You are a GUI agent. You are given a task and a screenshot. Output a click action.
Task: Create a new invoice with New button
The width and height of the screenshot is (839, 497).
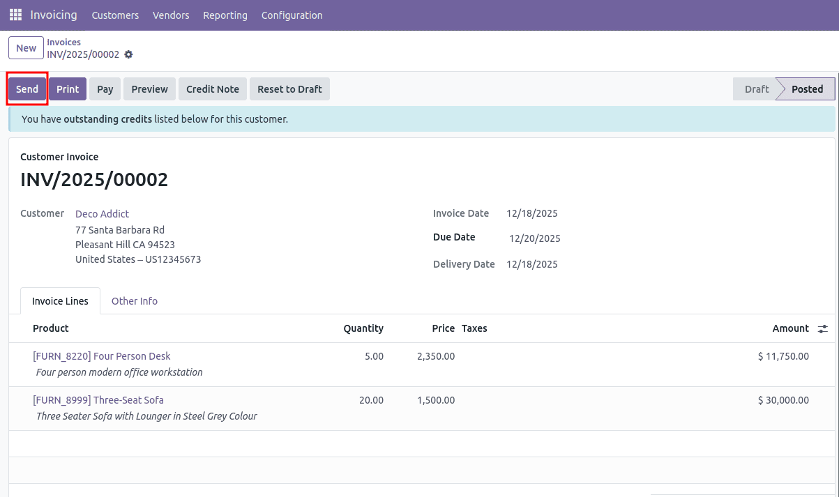(26, 47)
